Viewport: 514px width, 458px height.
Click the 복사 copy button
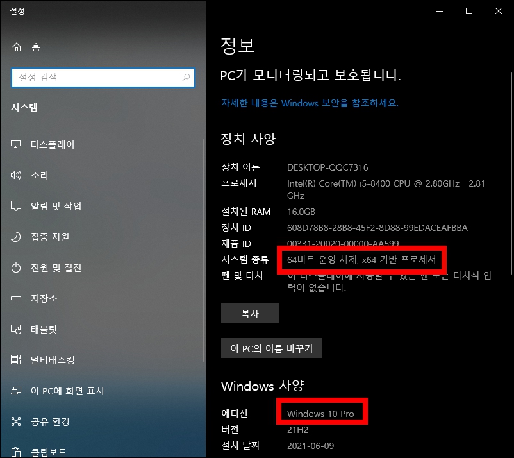click(249, 313)
